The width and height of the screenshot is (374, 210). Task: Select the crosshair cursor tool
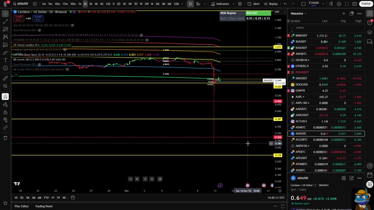click(x=5, y=14)
